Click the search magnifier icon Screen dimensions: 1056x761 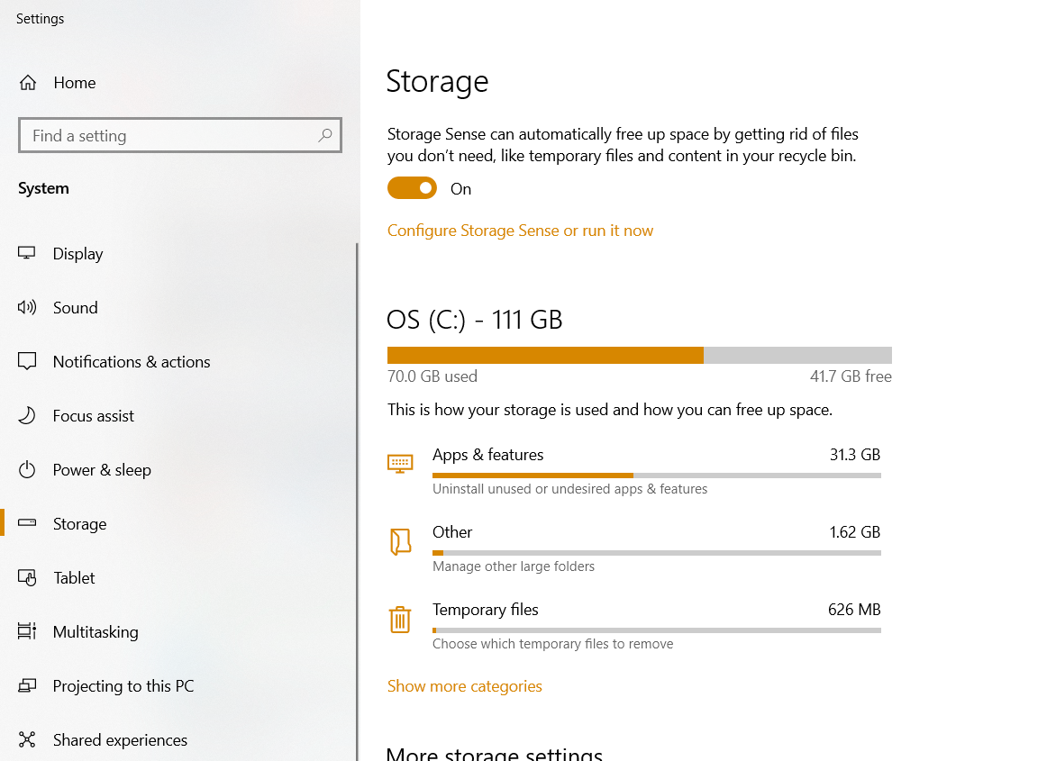coord(324,135)
